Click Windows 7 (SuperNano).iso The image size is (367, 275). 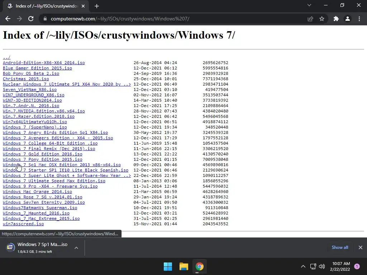tap(35, 127)
